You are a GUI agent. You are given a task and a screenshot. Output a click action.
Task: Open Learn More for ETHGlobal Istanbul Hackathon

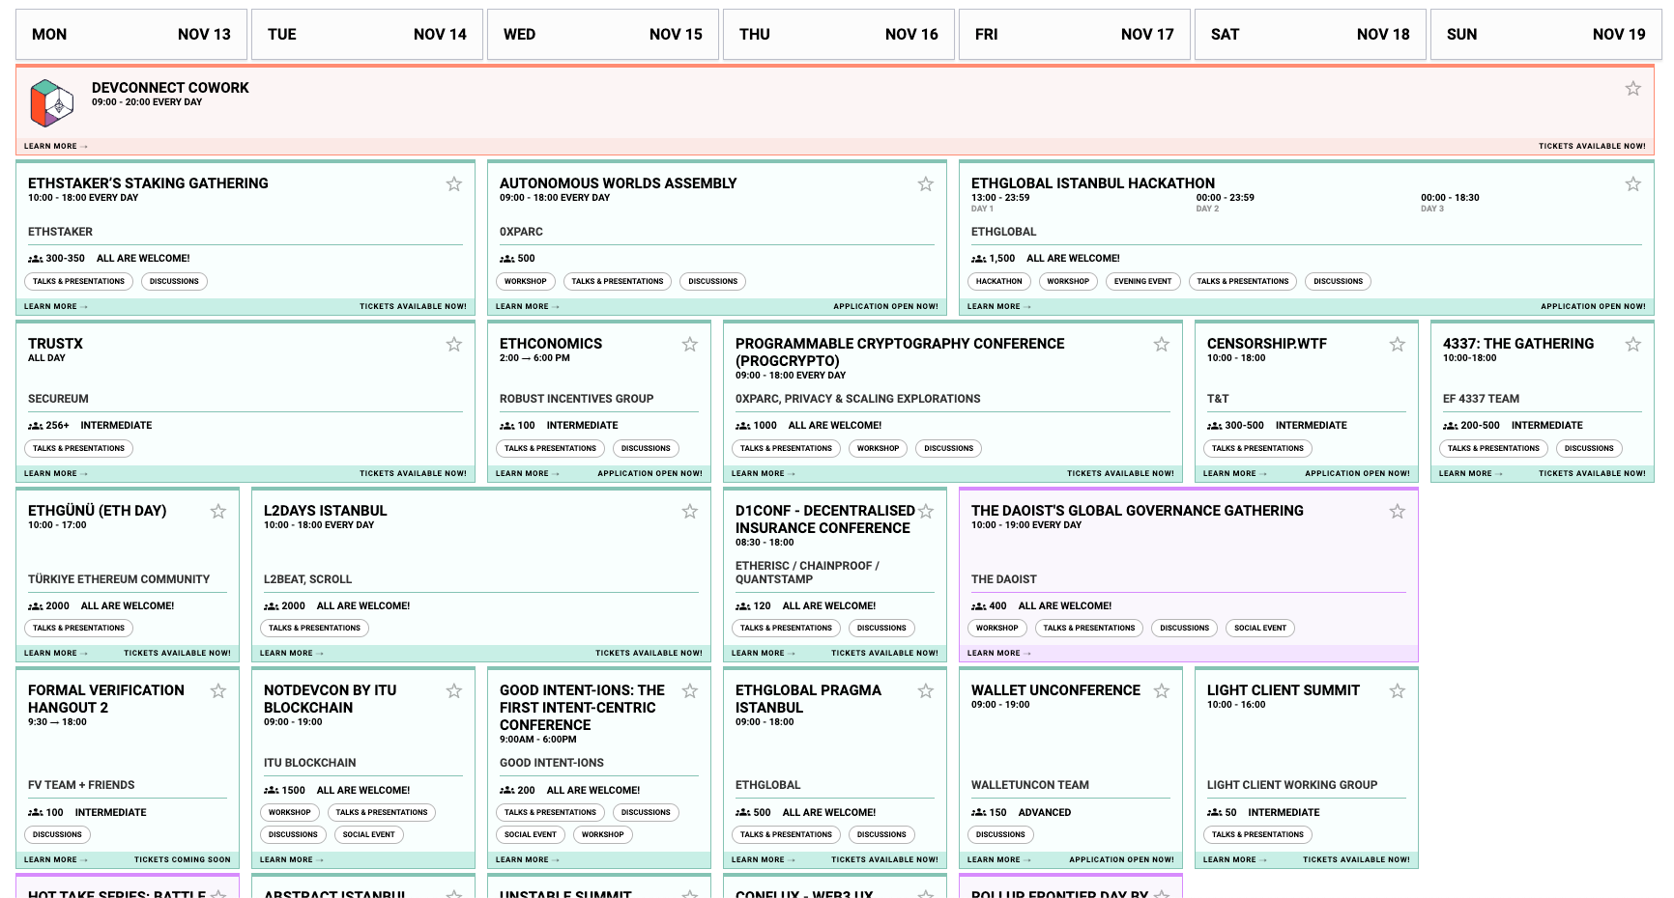(999, 306)
